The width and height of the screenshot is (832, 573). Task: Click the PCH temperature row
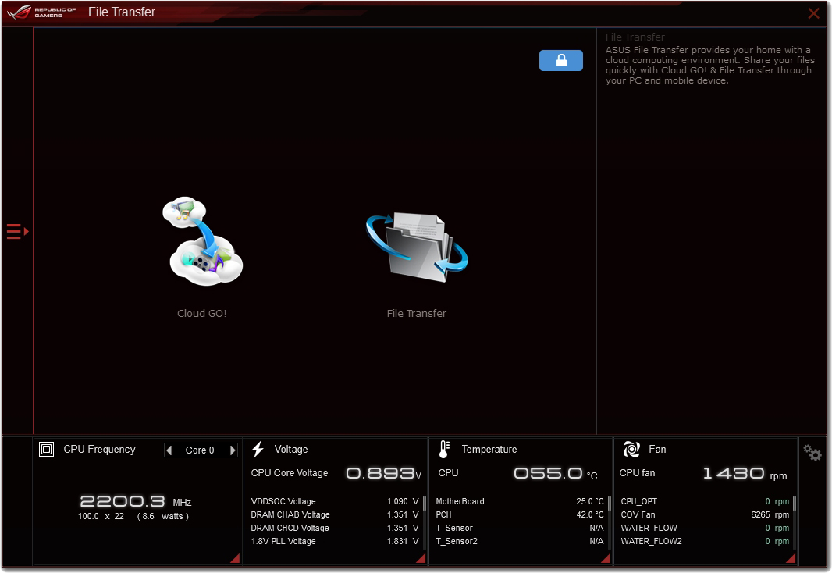point(520,514)
